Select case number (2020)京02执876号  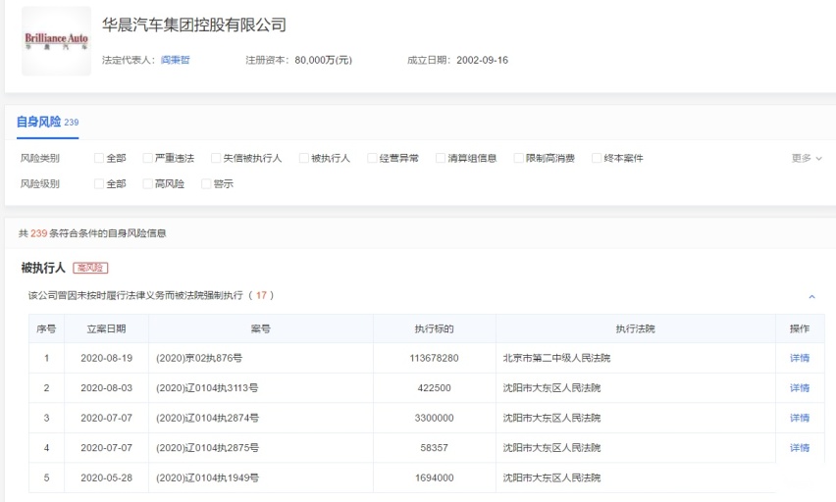pyautogui.click(x=199, y=358)
